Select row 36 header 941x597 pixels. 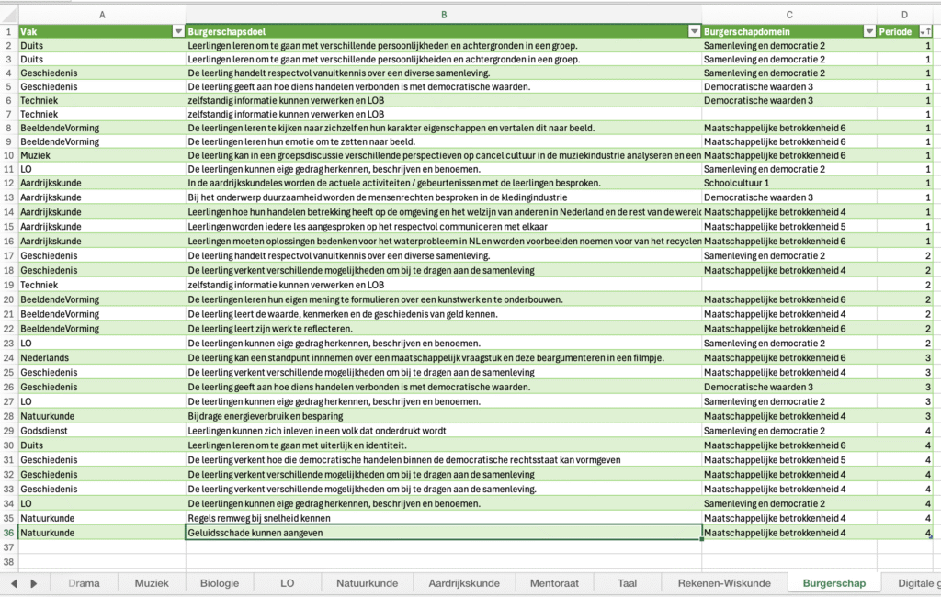click(8, 533)
